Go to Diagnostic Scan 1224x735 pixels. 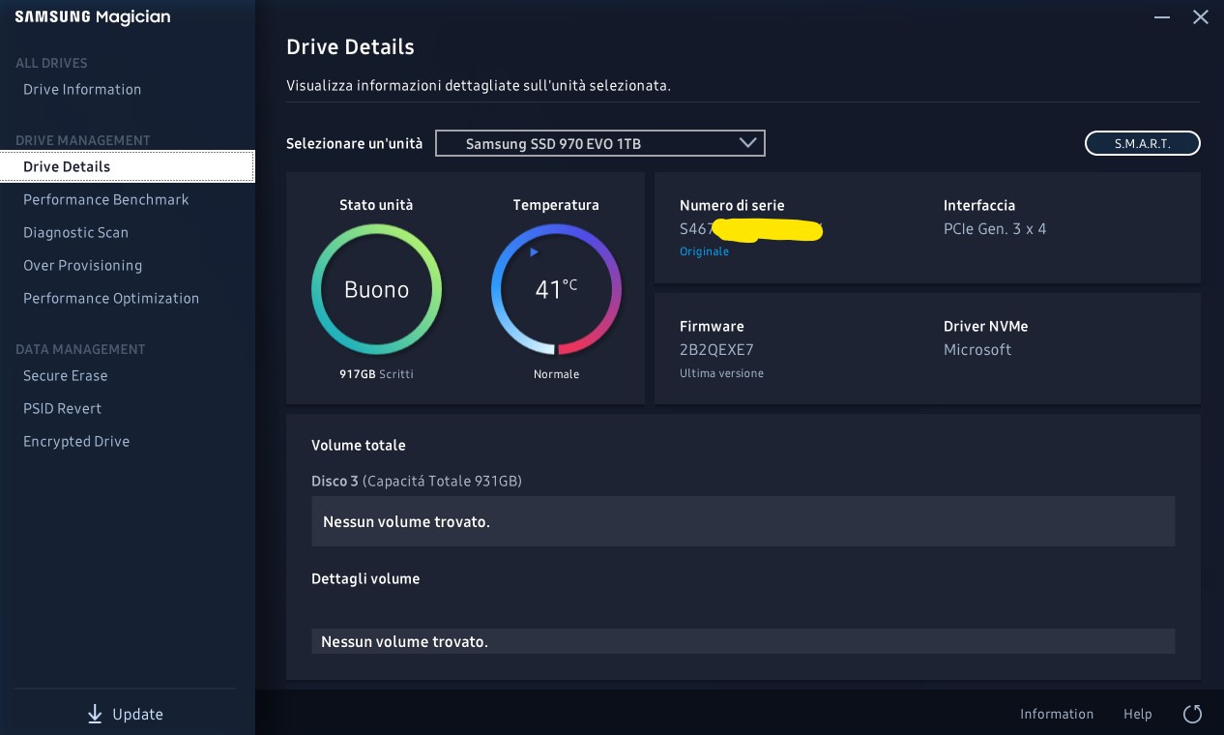coord(75,232)
